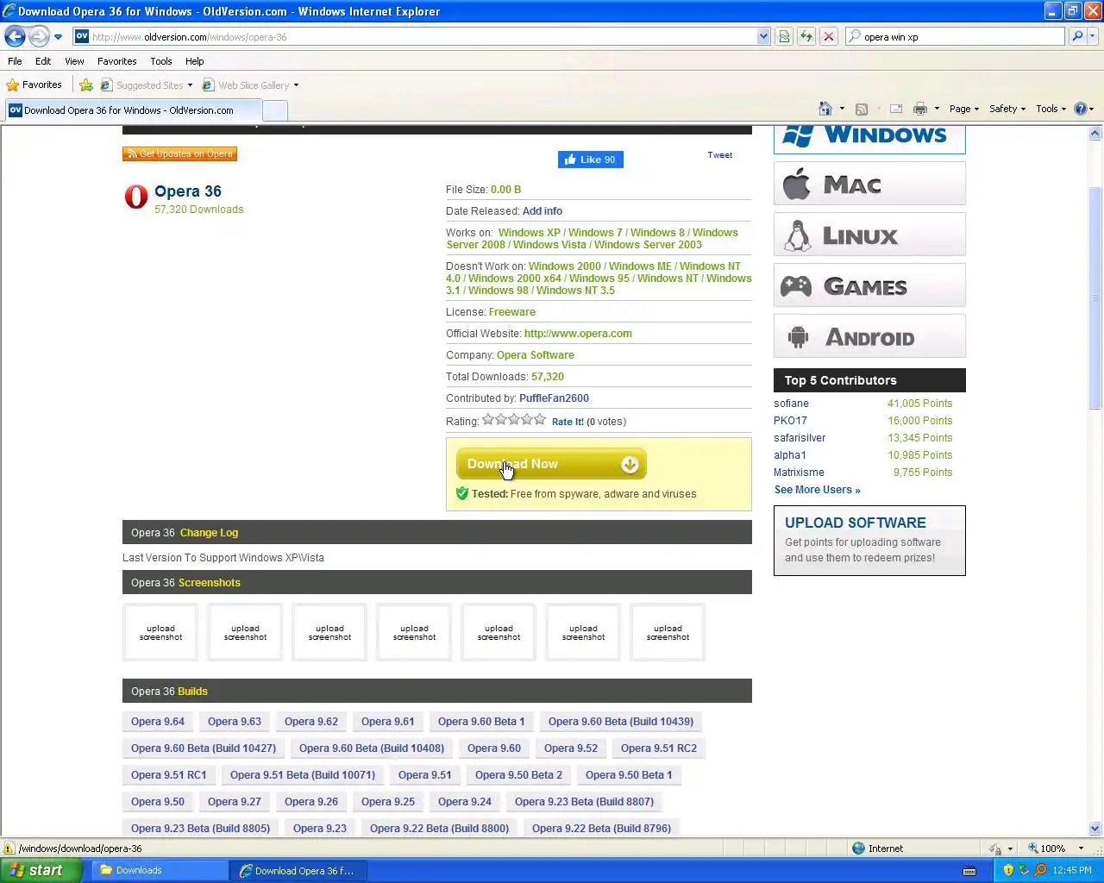Open the command bar Tools dropdown
The width and height of the screenshot is (1104, 883).
point(1051,109)
